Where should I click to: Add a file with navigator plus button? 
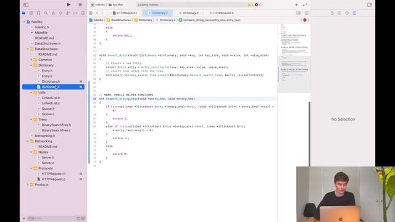[24, 218]
